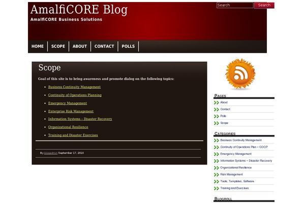Click the green arrow icon beside About
This screenshot has height=203, width=305.
pos(217,103)
